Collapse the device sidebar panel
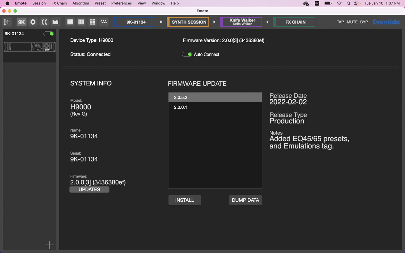405x253 pixels. [x=7, y=22]
